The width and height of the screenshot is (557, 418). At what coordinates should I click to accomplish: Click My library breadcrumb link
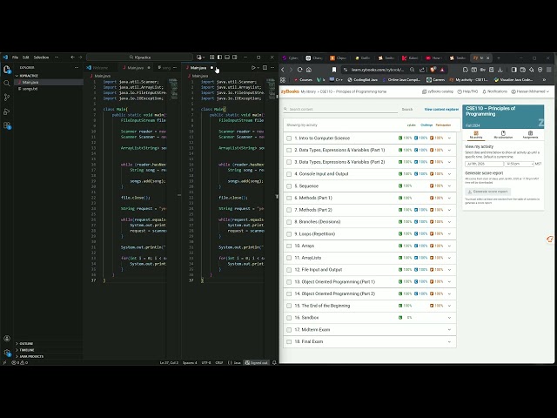308,91
